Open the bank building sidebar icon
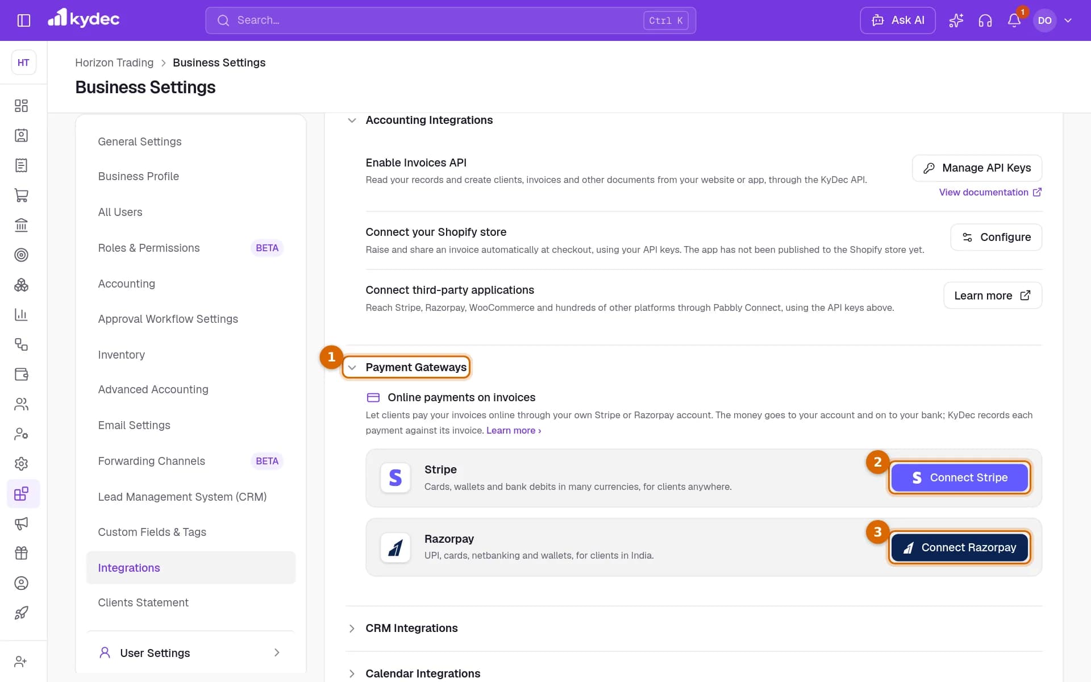Viewport: 1091px width, 682px height. click(x=21, y=225)
